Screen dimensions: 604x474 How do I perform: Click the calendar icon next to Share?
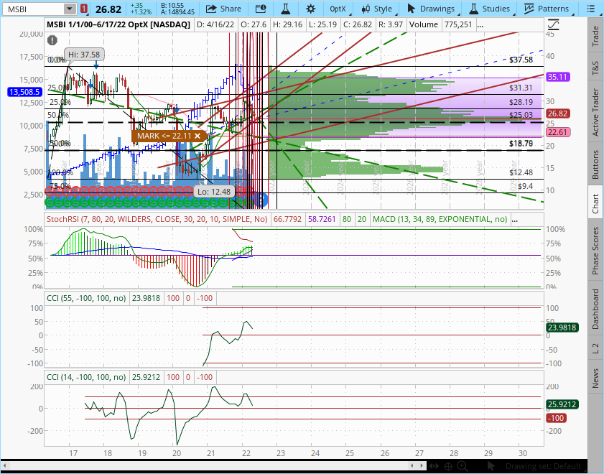pos(260,9)
